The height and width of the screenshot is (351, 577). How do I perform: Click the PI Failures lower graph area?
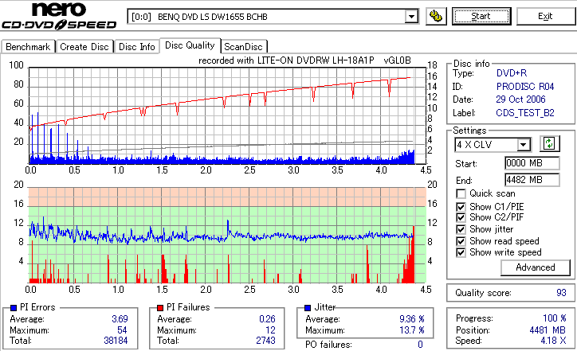(227, 236)
